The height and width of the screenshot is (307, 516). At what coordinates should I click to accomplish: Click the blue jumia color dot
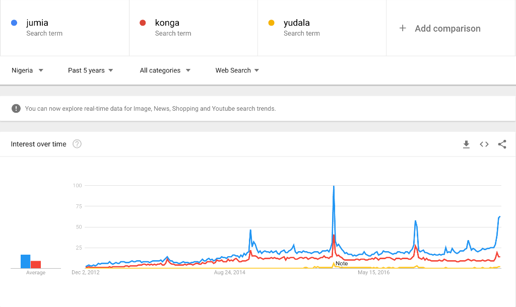pos(14,23)
